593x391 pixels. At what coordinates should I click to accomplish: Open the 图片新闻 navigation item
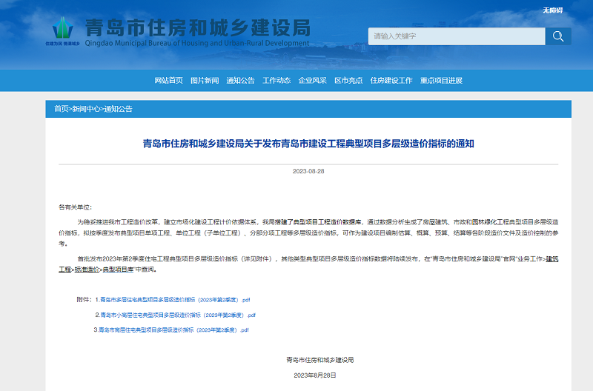click(x=205, y=80)
